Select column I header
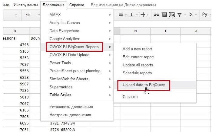Viewport: 212px width, 132px height. tap(165, 31)
